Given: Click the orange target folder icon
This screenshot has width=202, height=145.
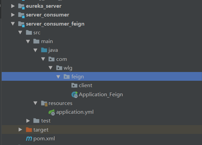Looking at the screenshot, I should 29,130.
